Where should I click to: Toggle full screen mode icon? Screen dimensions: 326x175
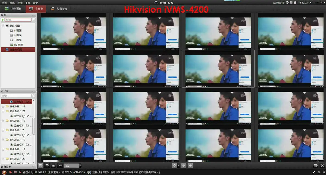322,166
